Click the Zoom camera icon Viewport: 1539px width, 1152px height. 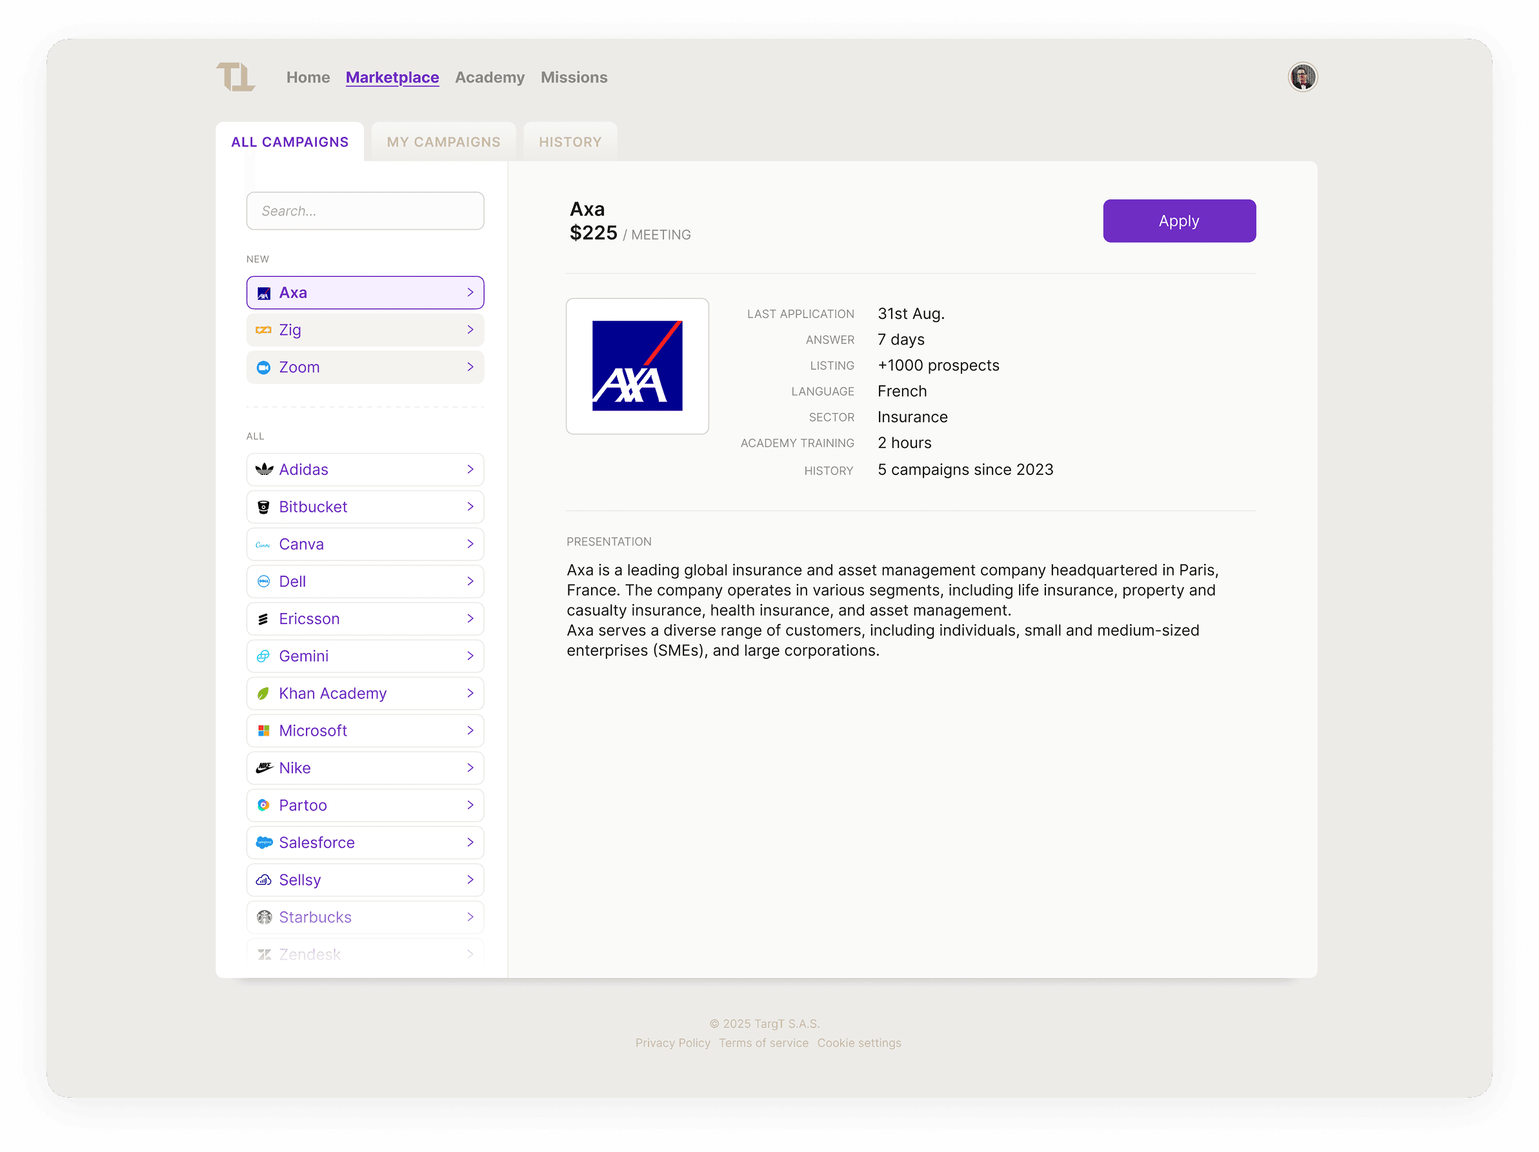(264, 367)
